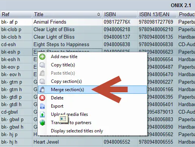
Task: Click ISBN cell 0948006552
Action: tap(120, 142)
